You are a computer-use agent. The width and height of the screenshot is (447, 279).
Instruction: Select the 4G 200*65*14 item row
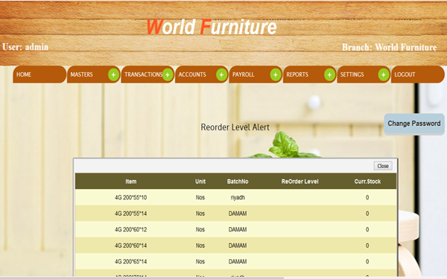[235, 261]
